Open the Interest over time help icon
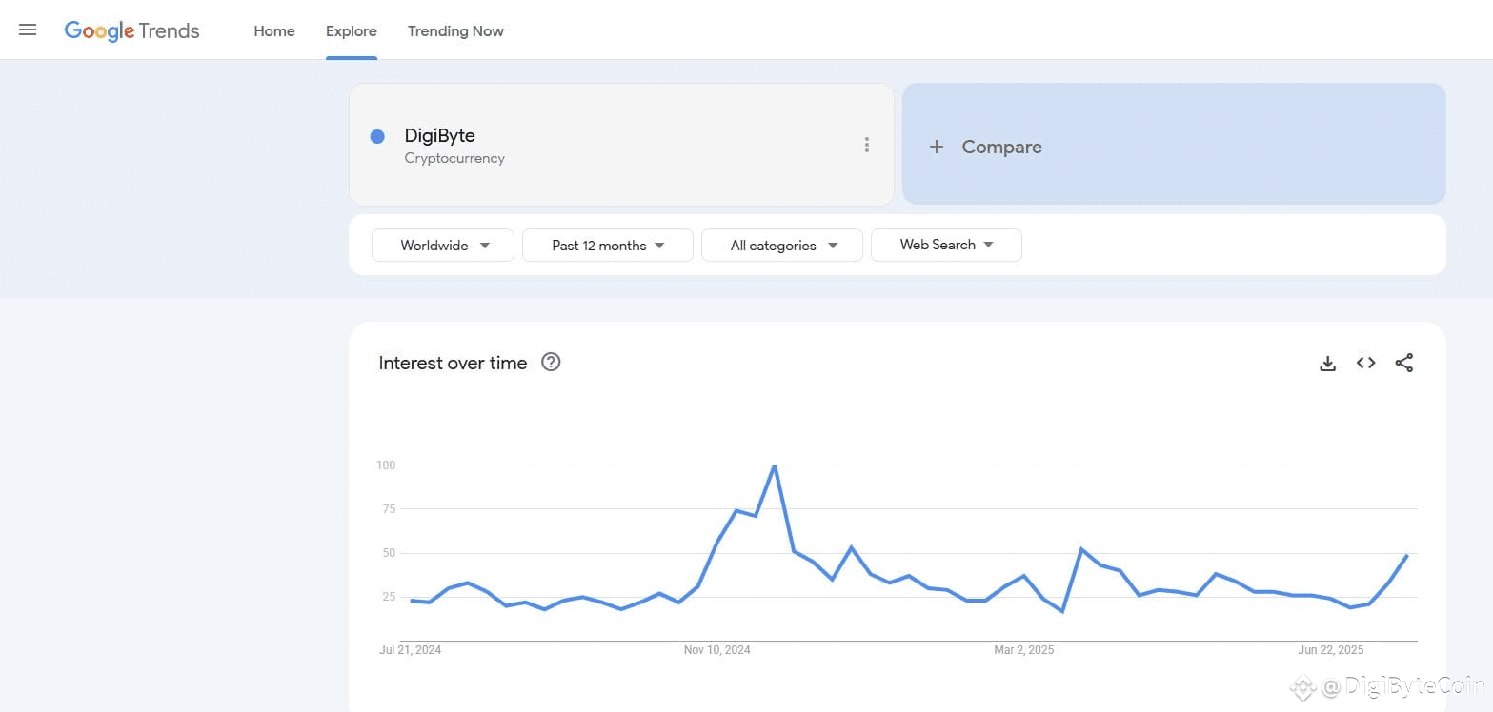The width and height of the screenshot is (1493, 712). pos(551,362)
